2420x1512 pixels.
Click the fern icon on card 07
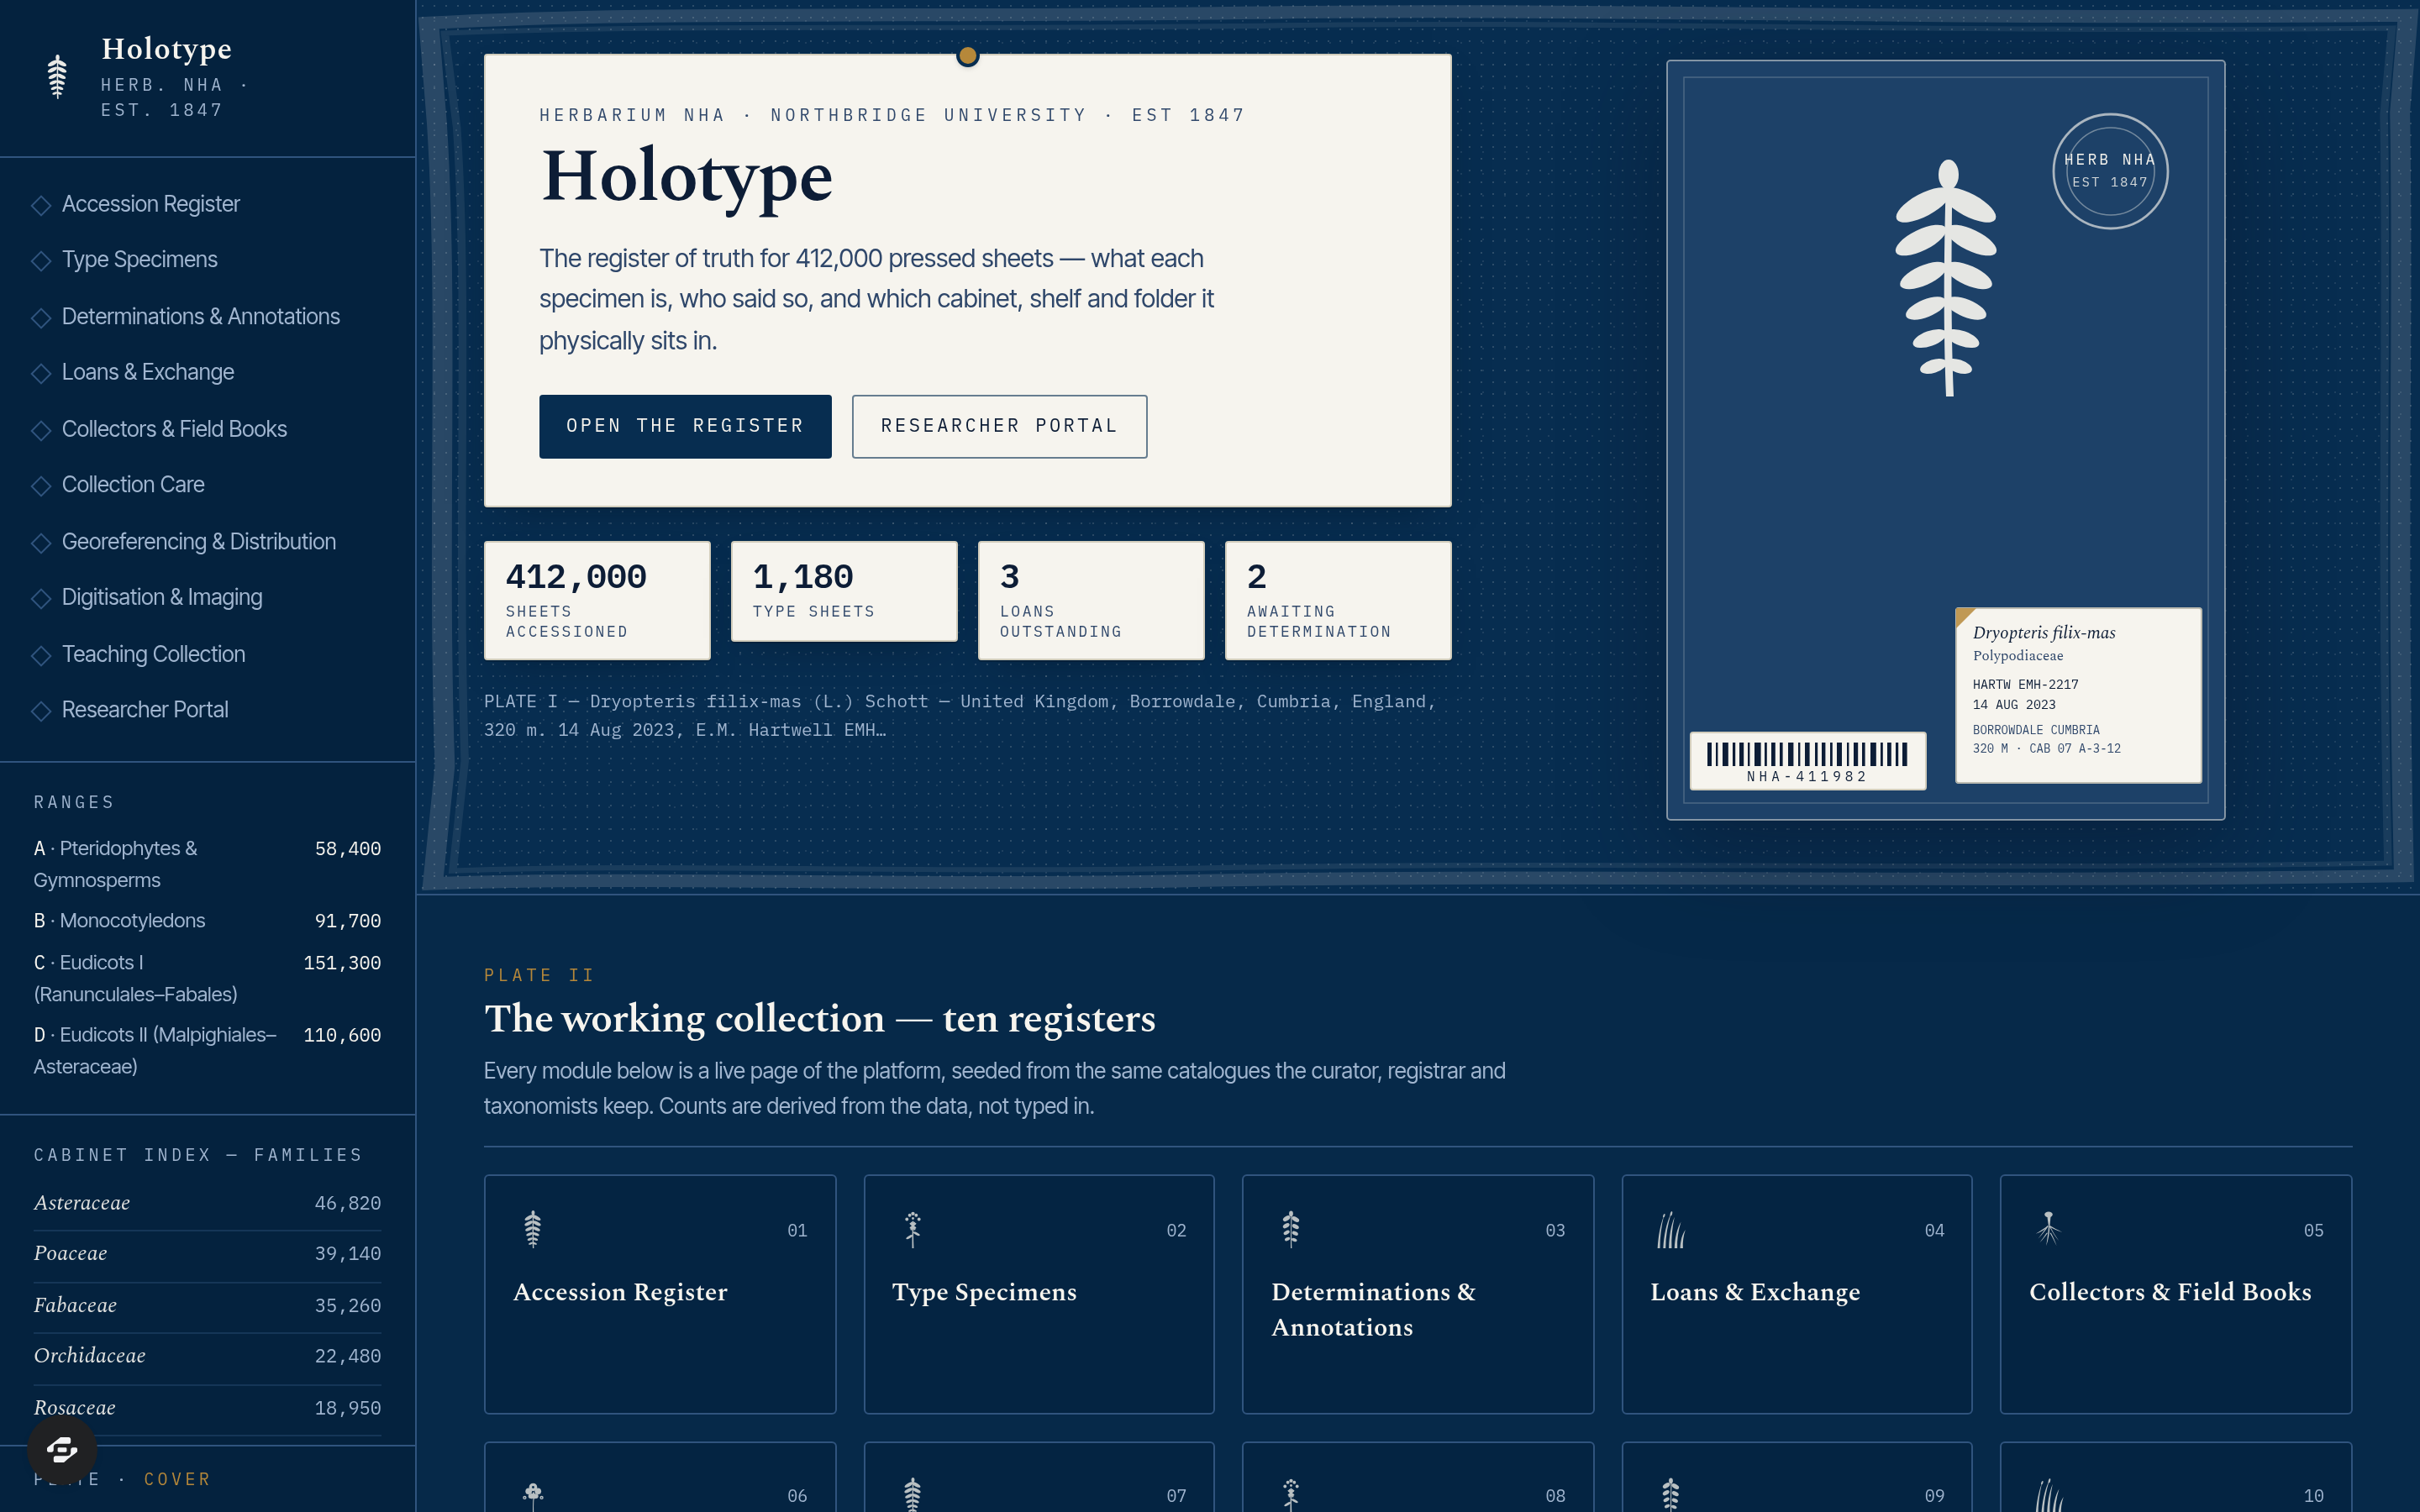[x=912, y=1494]
